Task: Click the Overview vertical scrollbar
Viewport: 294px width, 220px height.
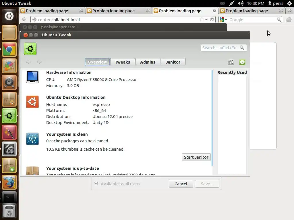Action: click(212, 118)
